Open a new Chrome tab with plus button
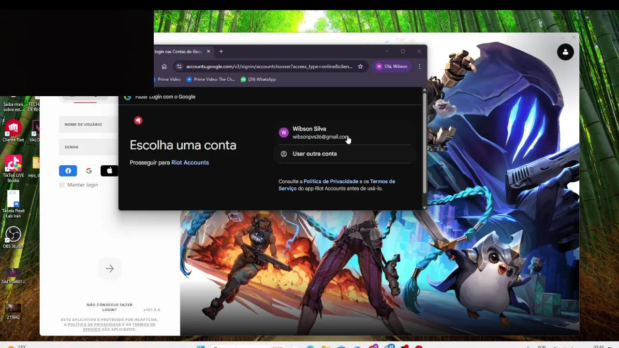 (221, 52)
